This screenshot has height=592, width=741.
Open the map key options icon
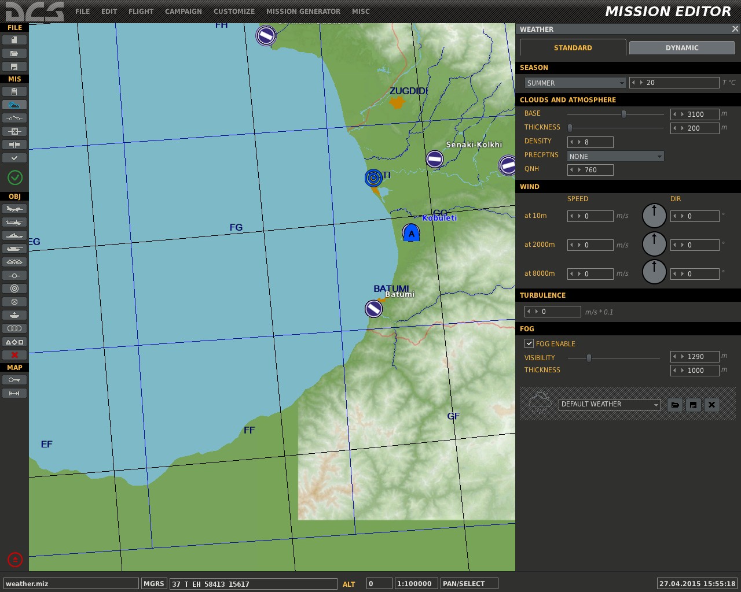coord(14,380)
